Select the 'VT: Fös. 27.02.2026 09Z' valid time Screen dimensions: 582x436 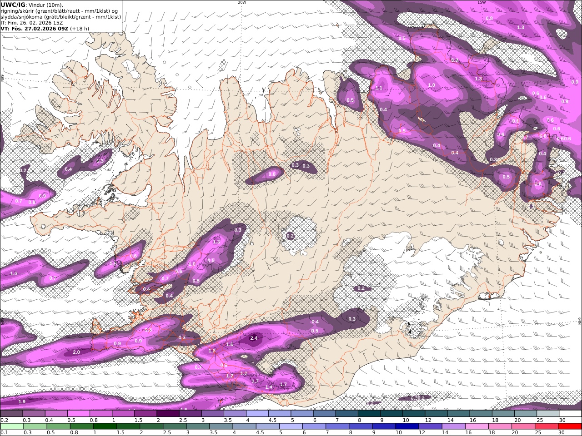[35, 28]
